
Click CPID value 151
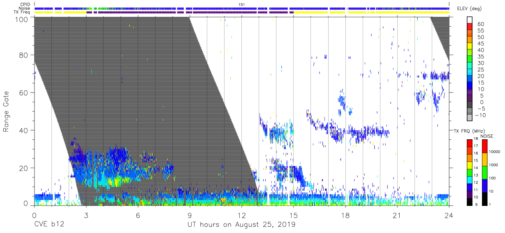[242, 5]
